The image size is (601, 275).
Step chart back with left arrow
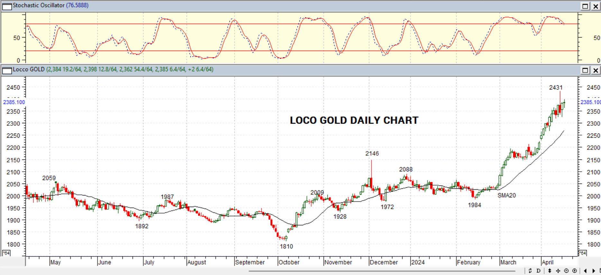pyautogui.click(x=585, y=271)
